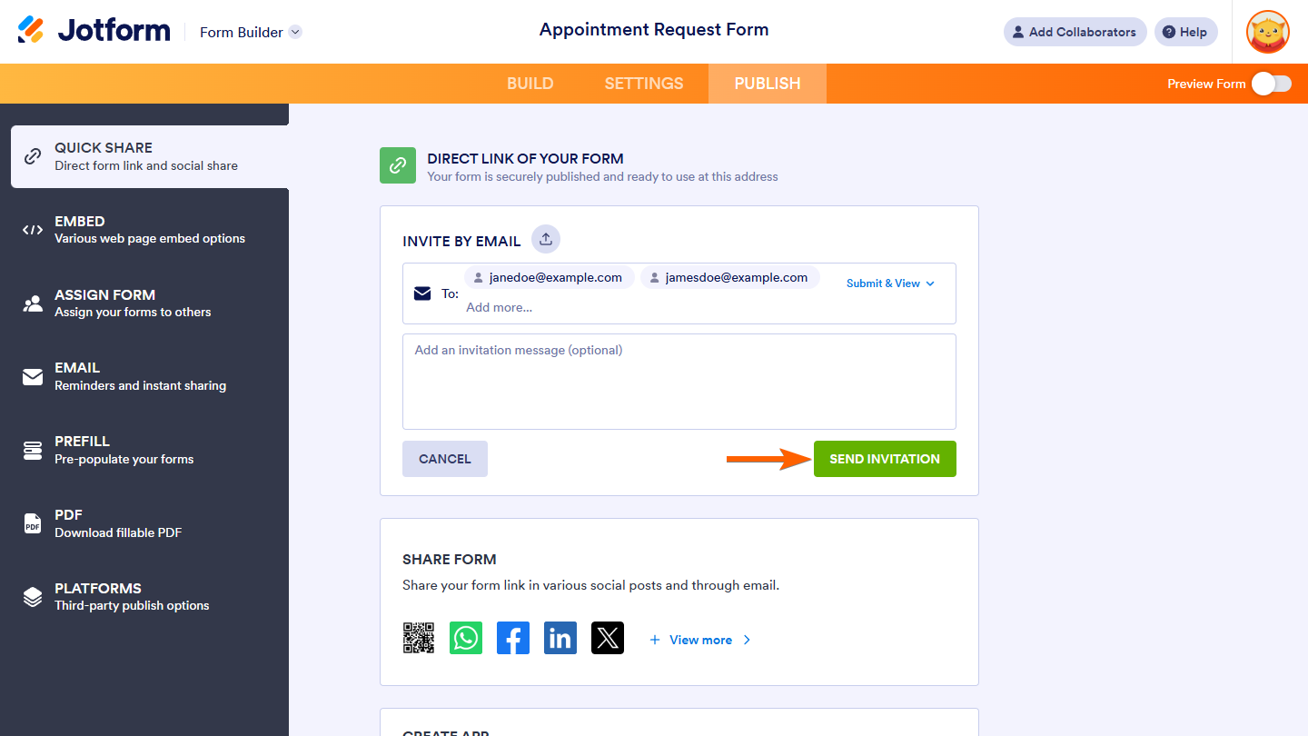Share form via WhatsApp icon
The image size is (1308, 736).
point(466,638)
